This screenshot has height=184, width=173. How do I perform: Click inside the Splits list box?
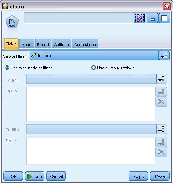(x=91, y=151)
